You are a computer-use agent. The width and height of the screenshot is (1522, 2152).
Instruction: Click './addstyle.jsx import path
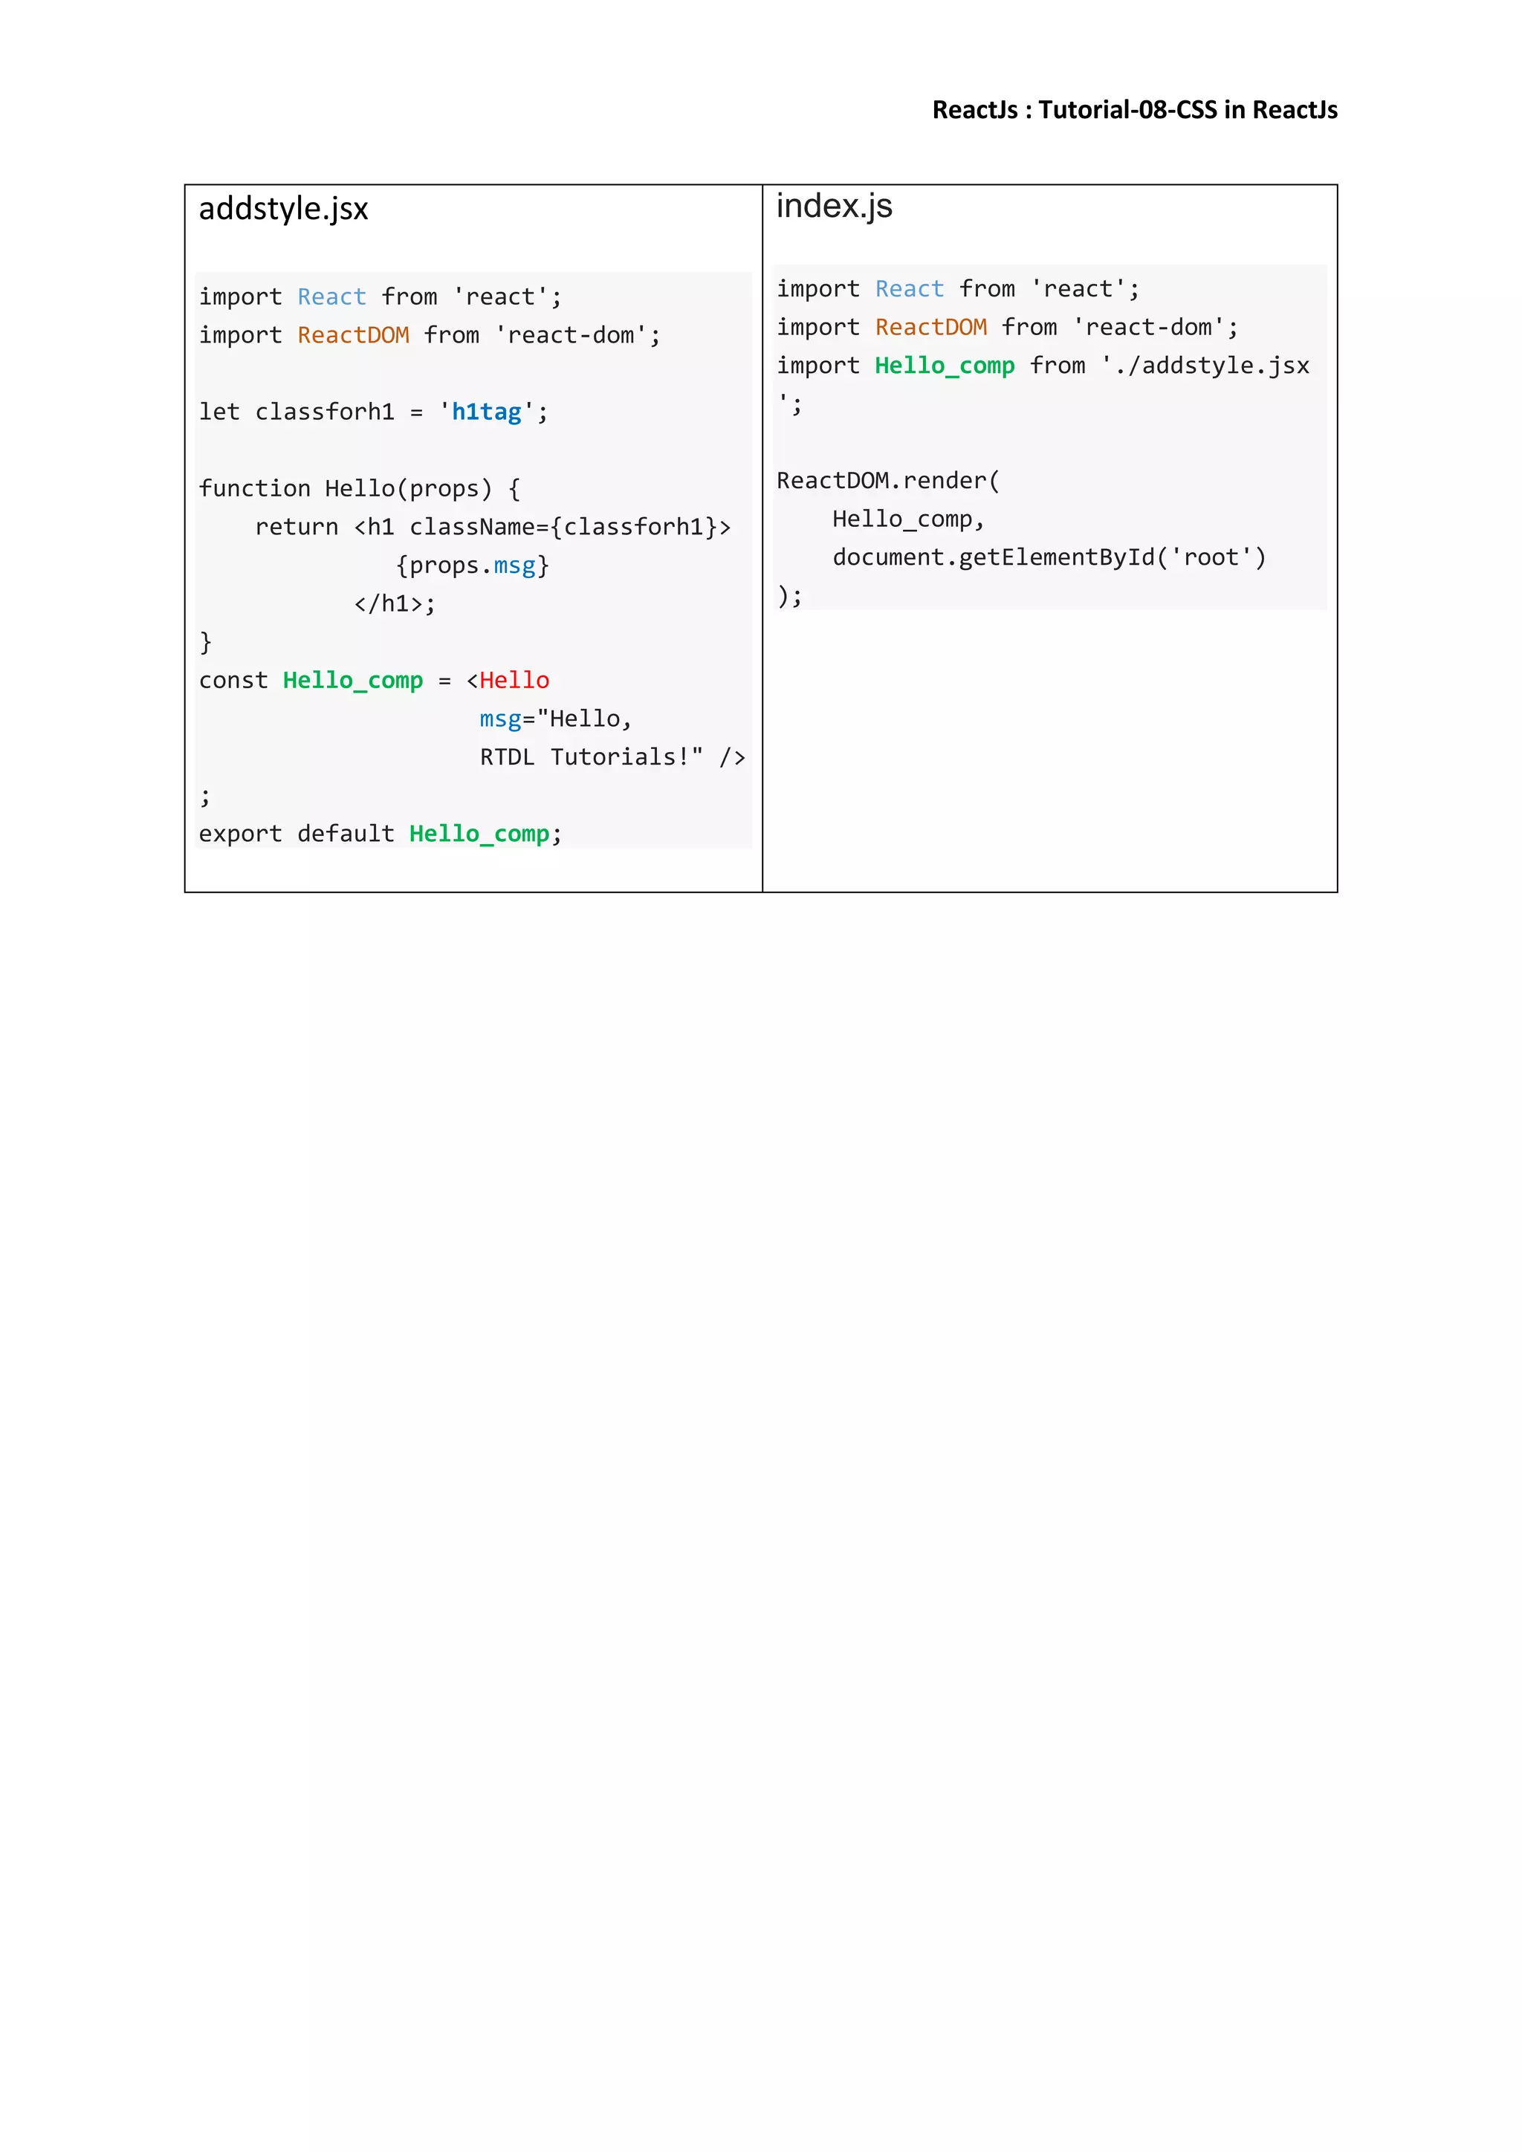click(1205, 366)
